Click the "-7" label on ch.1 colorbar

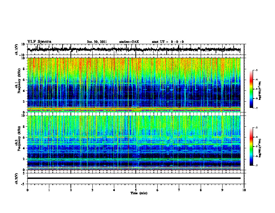pos(256,108)
